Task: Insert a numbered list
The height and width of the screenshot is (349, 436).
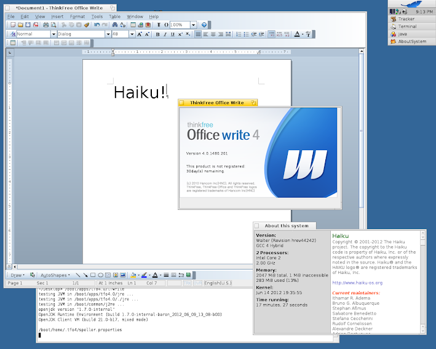Action: click(x=239, y=34)
